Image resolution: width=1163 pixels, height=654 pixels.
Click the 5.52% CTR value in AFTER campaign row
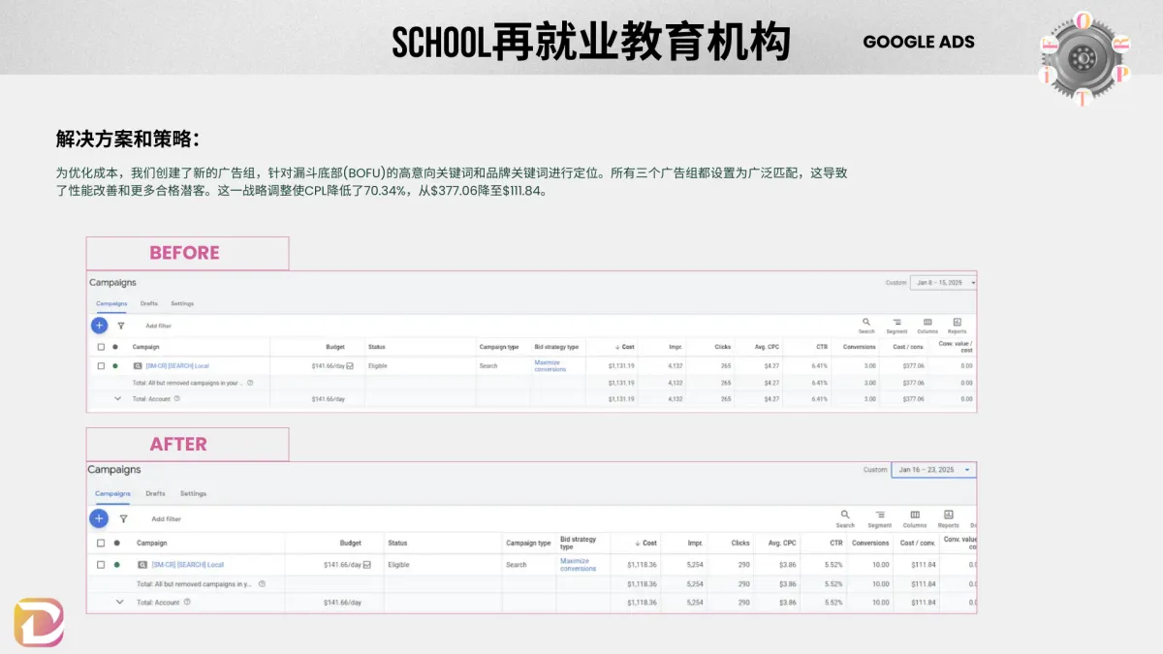(833, 564)
